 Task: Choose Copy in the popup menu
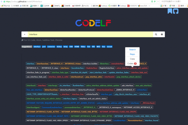[132, 59]
